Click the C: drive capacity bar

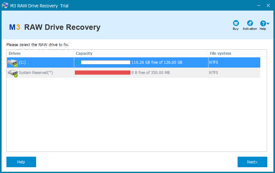coord(103,62)
